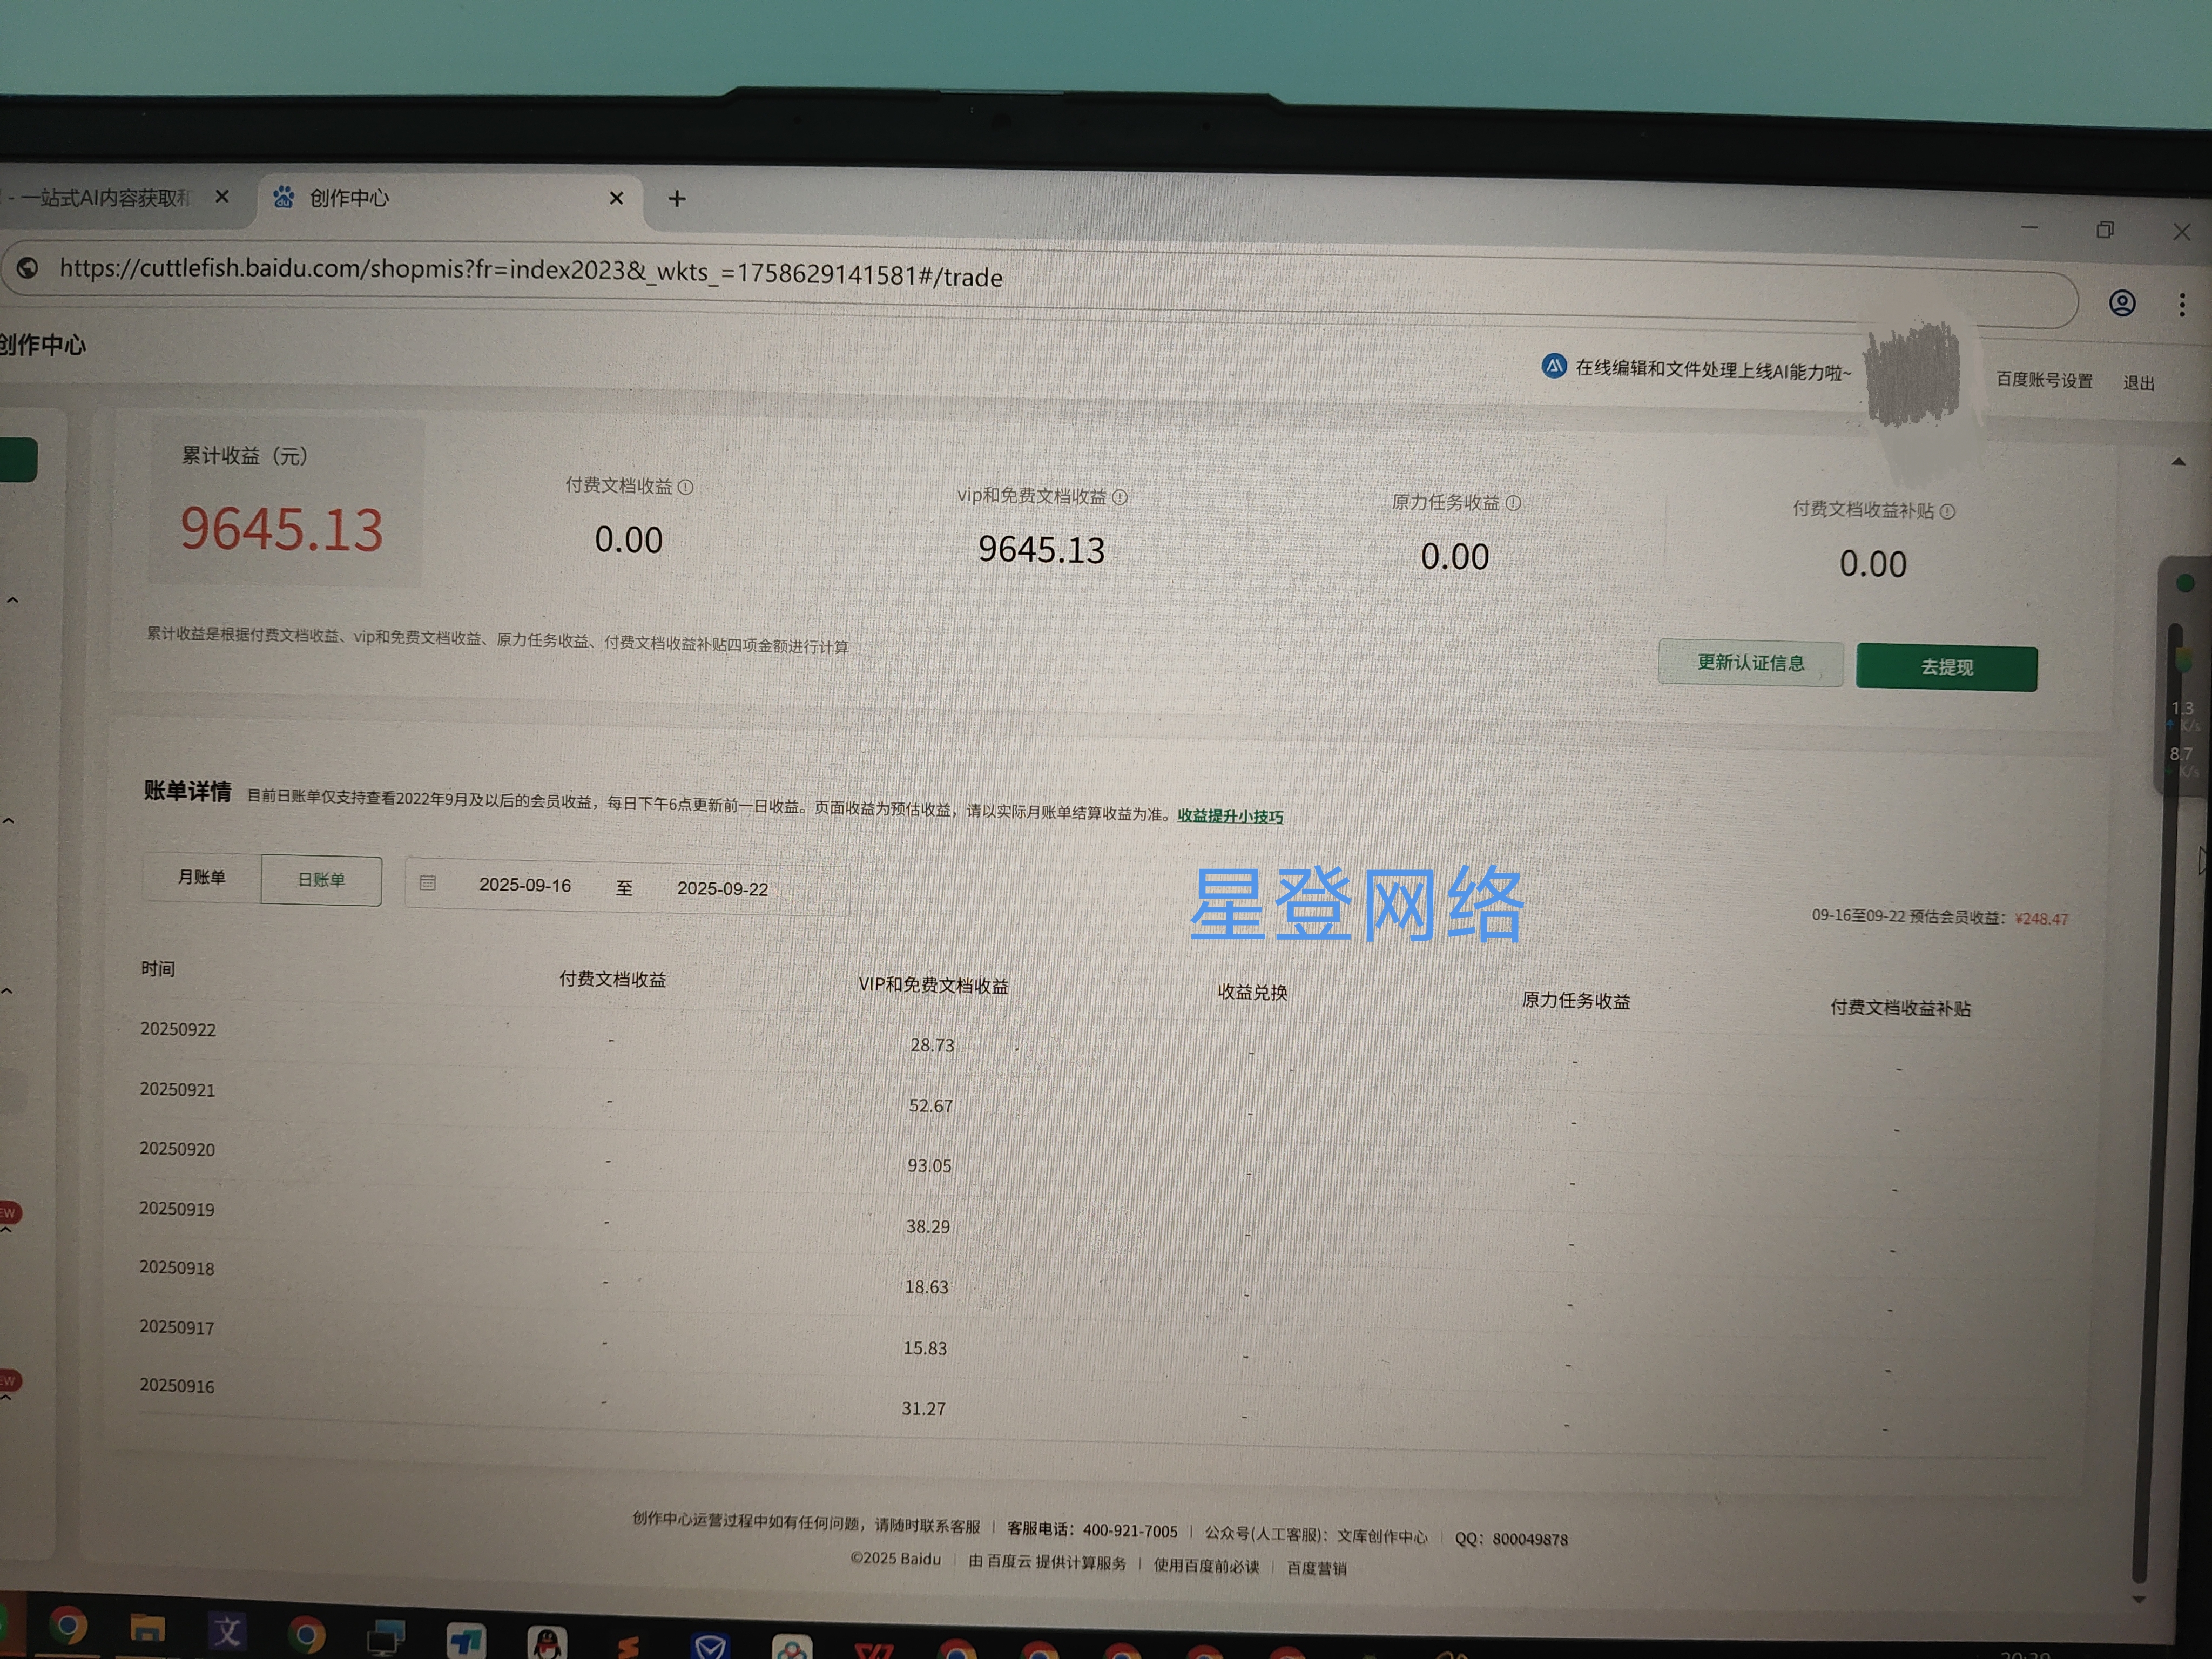The width and height of the screenshot is (2212, 1659).
Task: Switch to 月账单 view
Action: (201, 877)
